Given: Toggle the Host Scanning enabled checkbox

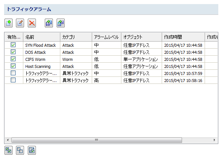Looking at the screenshot, I should tap(13, 66).
